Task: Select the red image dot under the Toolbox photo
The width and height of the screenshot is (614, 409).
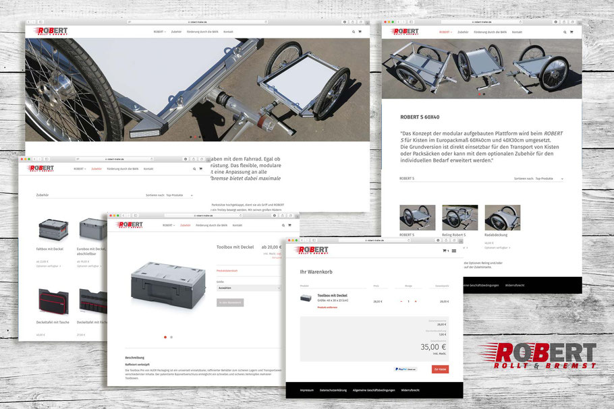Action: tap(165, 337)
